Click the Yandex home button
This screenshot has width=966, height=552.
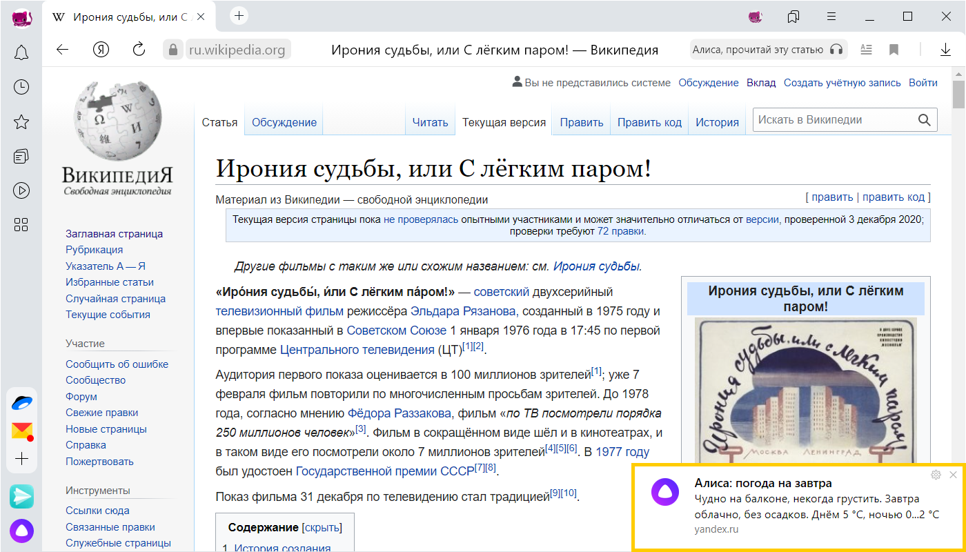(x=101, y=50)
